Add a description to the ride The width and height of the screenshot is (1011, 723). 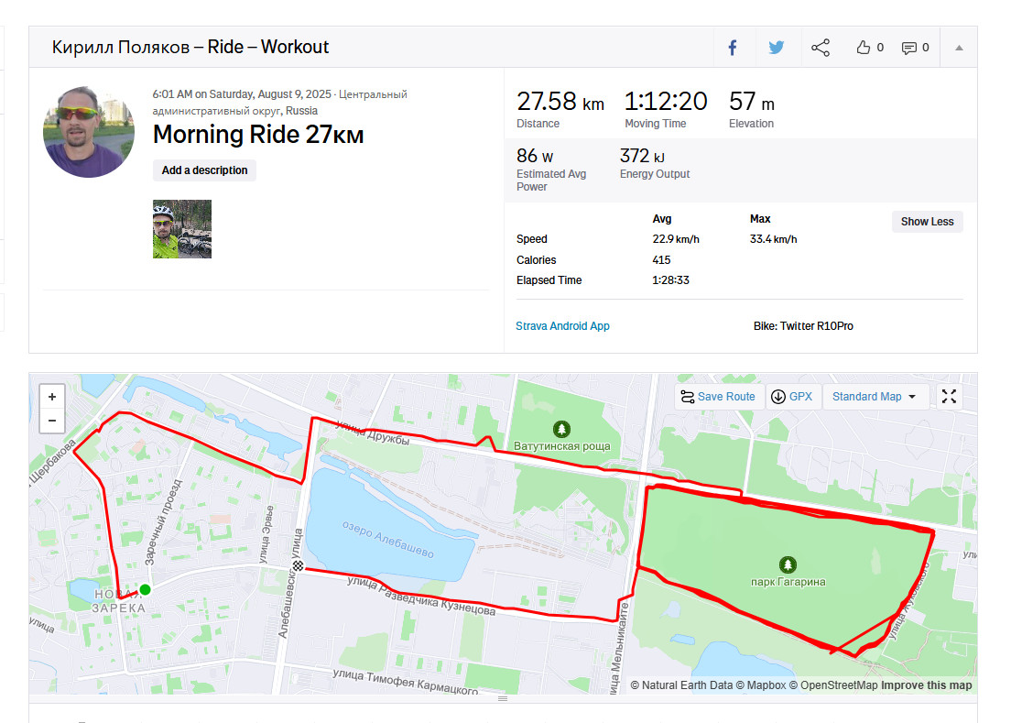click(204, 170)
